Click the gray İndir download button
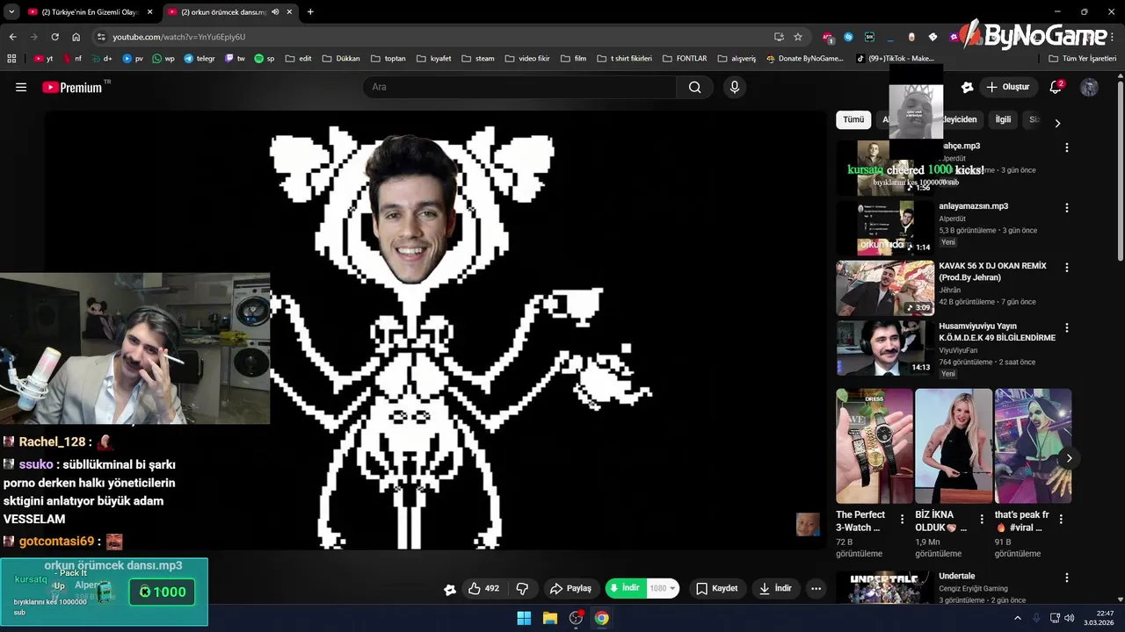1125x632 pixels. click(775, 588)
